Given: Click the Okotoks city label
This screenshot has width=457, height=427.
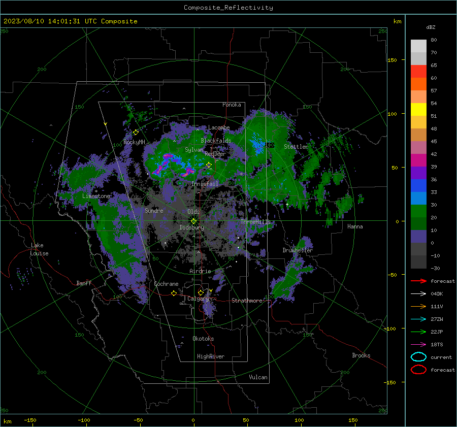Looking at the screenshot, I should click(203, 339).
